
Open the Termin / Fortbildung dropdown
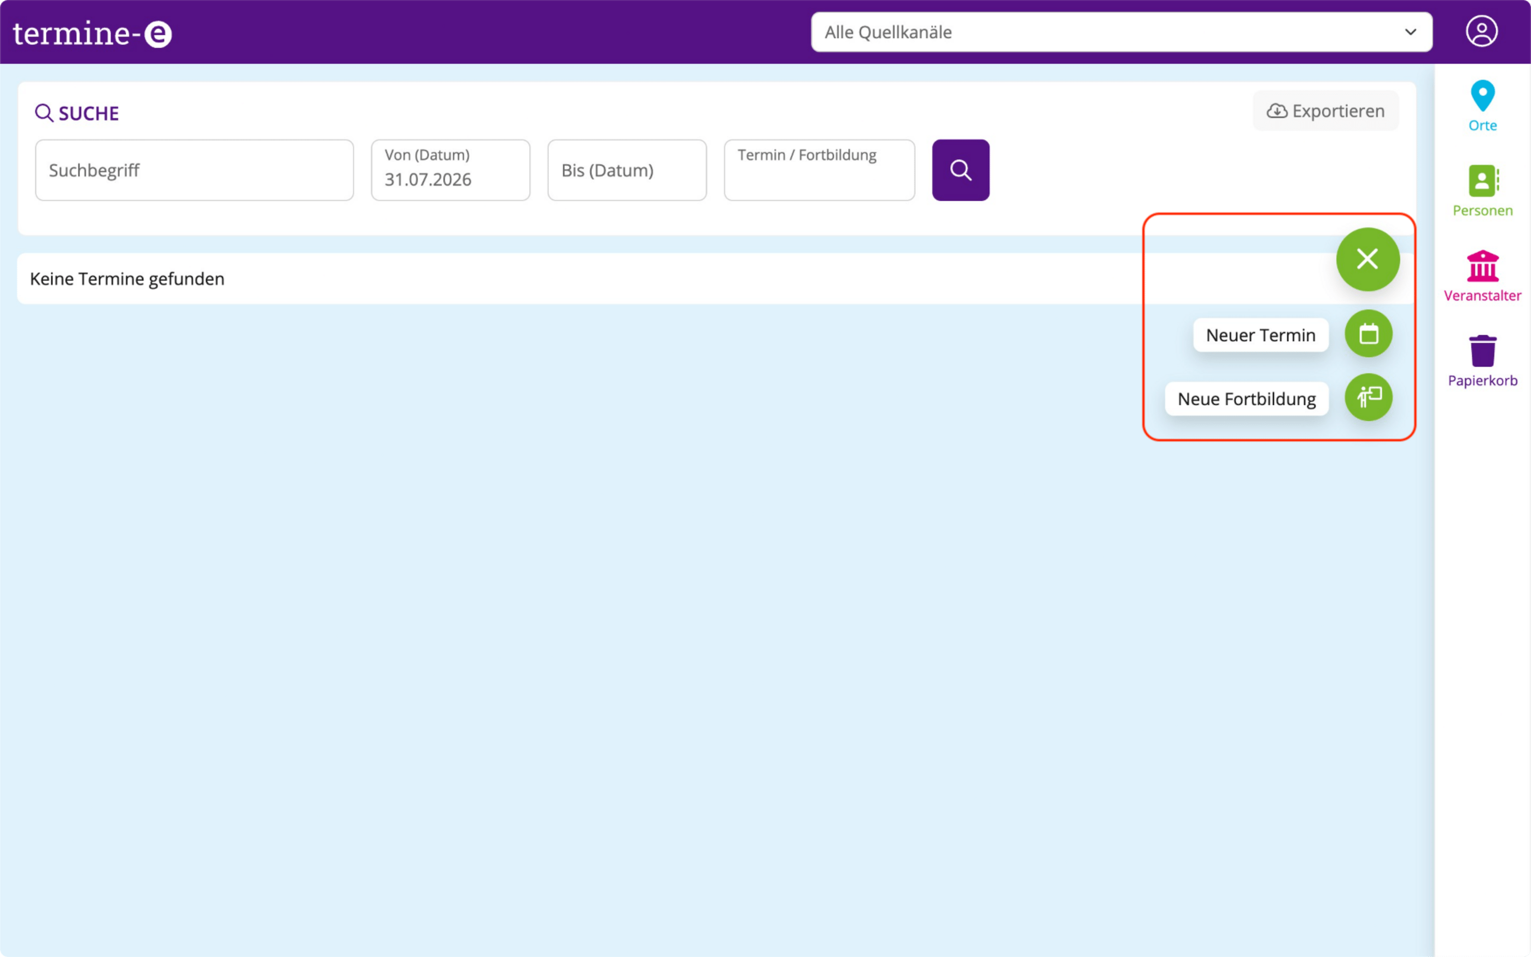point(819,170)
